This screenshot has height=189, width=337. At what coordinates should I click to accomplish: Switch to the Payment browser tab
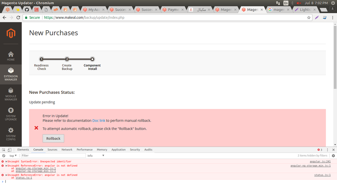tap(173, 10)
